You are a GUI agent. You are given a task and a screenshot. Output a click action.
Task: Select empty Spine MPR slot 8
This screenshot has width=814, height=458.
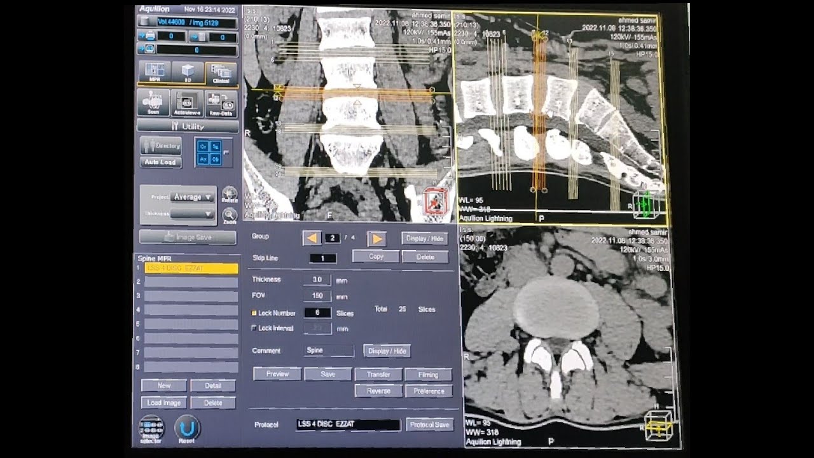pyautogui.click(x=191, y=366)
